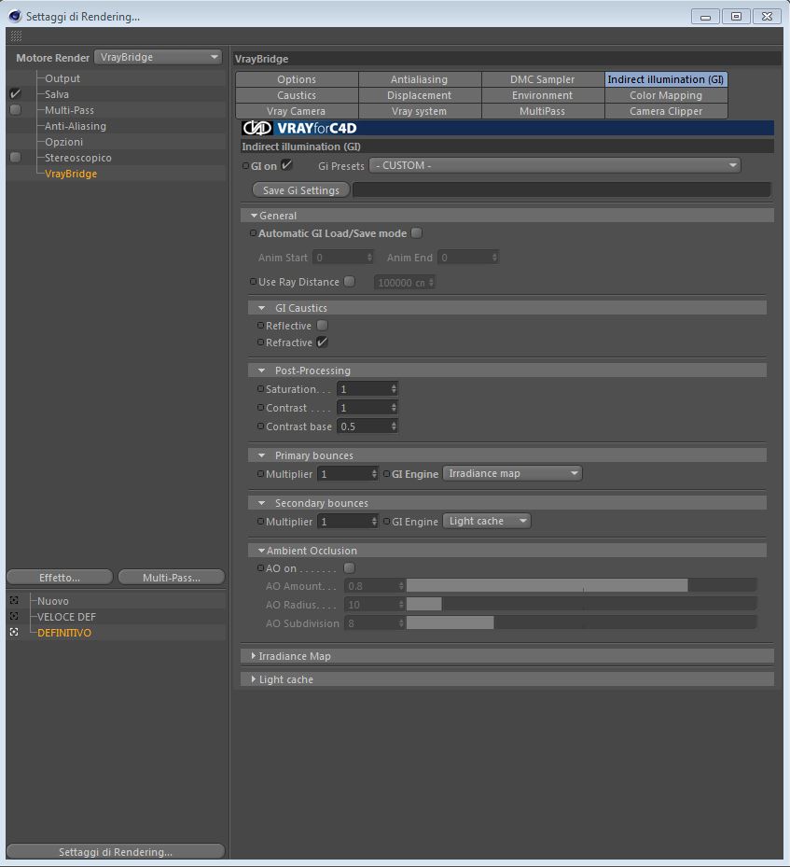This screenshot has width=790, height=867.
Task: Toggle the Salva checkbox
Action: pyautogui.click(x=16, y=94)
